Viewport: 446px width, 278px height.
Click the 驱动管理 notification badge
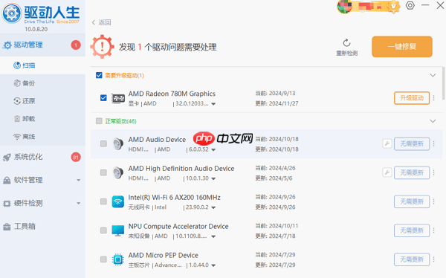click(x=76, y=45)
